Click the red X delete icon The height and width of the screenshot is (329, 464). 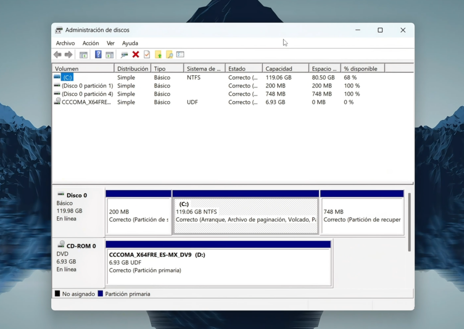coord(135,54)
